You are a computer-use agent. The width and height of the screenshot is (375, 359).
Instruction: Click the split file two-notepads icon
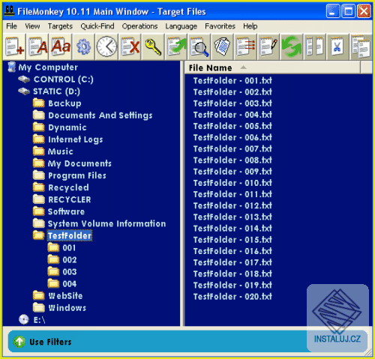click(x=315, y=46)
